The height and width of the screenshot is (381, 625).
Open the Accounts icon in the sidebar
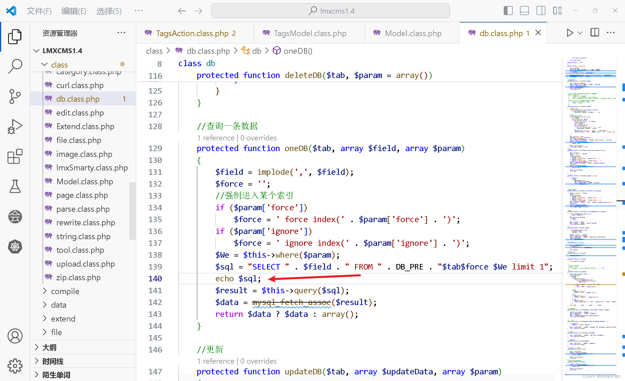click(x=15, y=336)
